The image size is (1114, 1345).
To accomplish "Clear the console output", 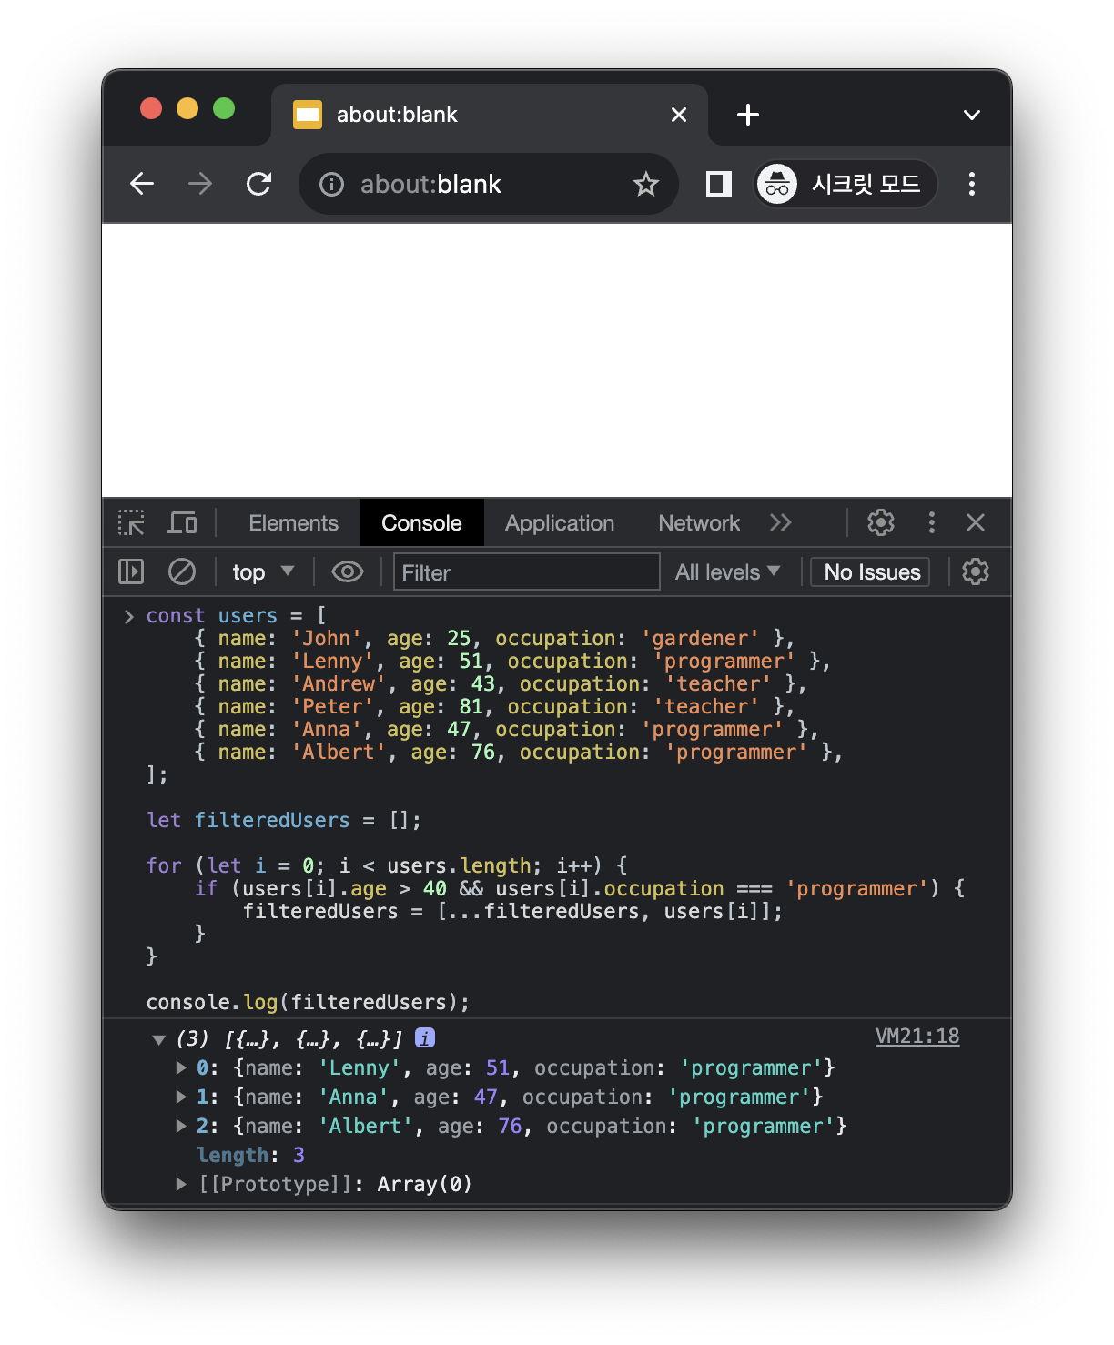I will pos(182,571).
